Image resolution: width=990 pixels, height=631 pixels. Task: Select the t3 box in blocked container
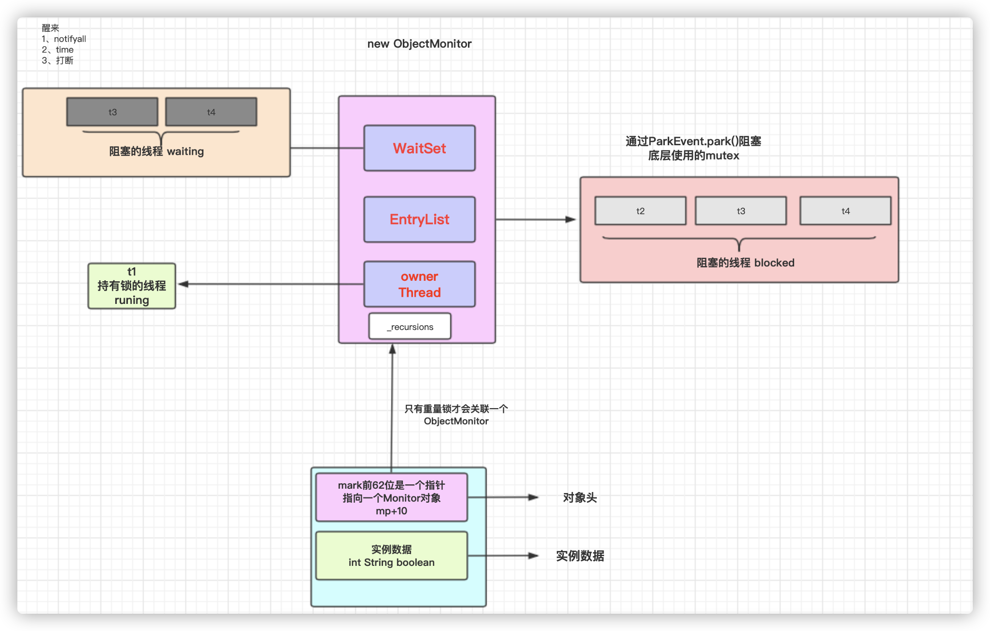click(x=741, y=211)
